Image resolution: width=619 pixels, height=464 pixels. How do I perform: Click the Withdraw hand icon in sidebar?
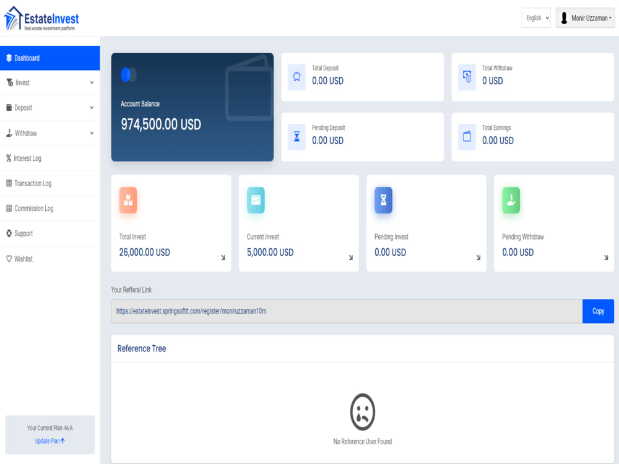pos(9,133)
